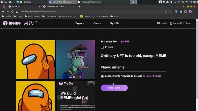This screenshot has height=111, width=198.
Task: Open the meme17xrp0rn account profile
Action: click(181, 23)
